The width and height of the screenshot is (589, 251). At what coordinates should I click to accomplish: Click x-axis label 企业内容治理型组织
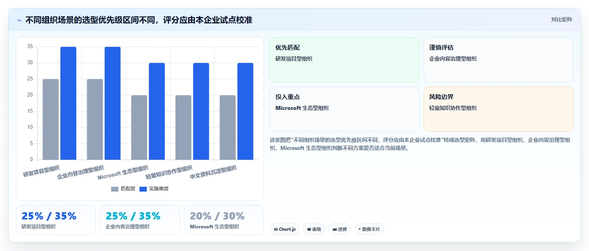coord(81,173)
